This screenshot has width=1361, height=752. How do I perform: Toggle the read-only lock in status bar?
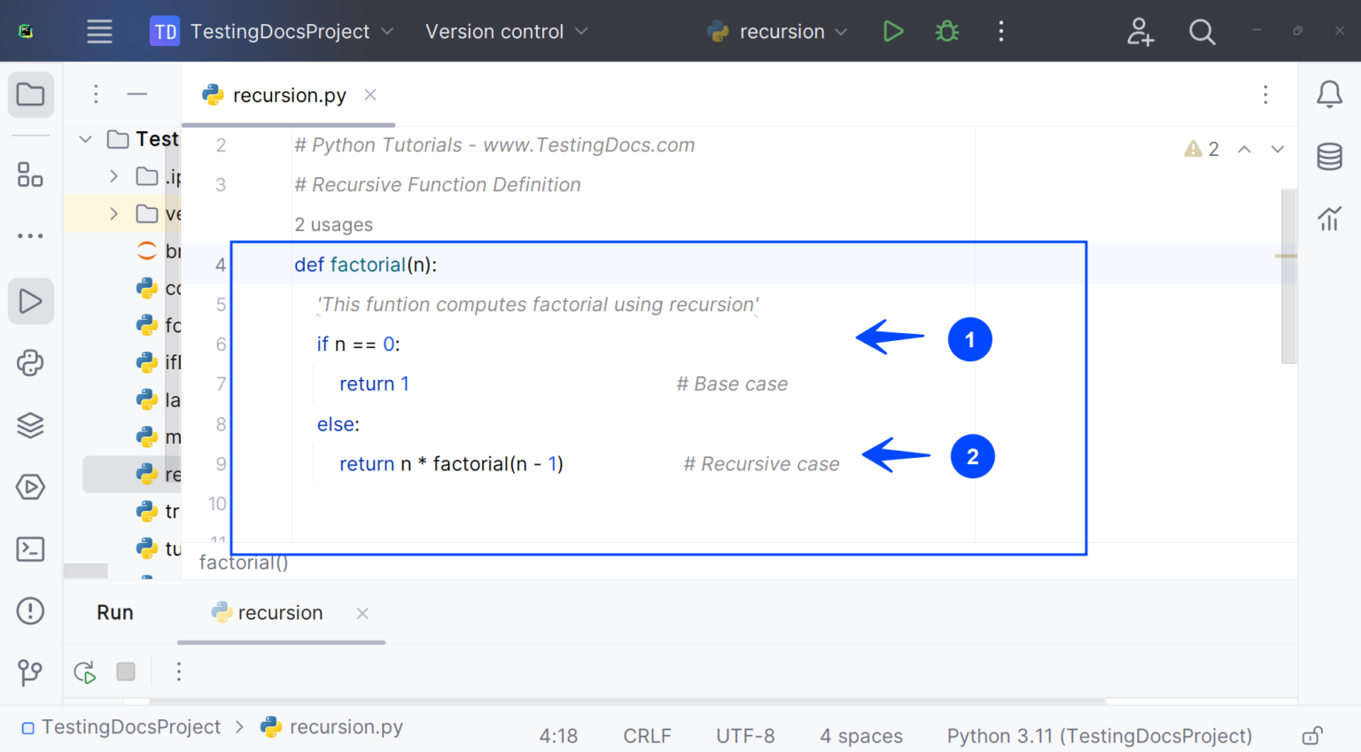coord(1312,736)
